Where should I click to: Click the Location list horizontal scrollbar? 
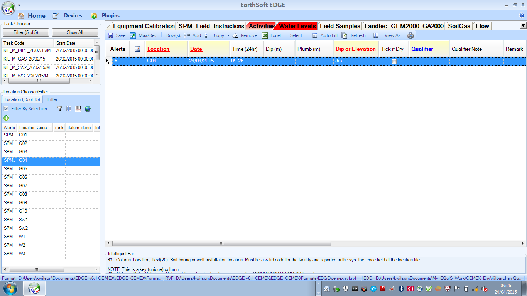coord(37,270)
